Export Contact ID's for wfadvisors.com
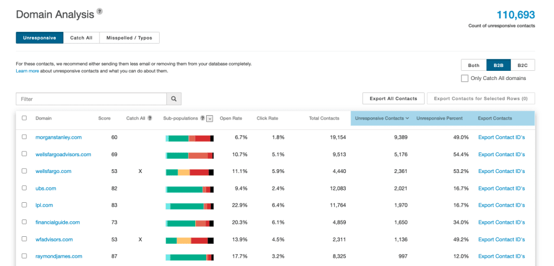The image size is (554, 266). 502,240
